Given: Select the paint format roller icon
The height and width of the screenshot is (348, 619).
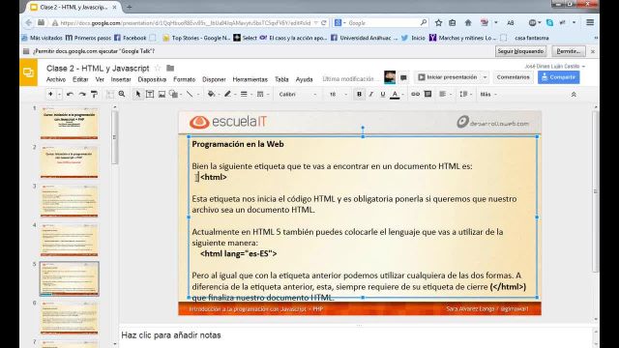Looking at the screenshot, I should [x=94, y=95].
